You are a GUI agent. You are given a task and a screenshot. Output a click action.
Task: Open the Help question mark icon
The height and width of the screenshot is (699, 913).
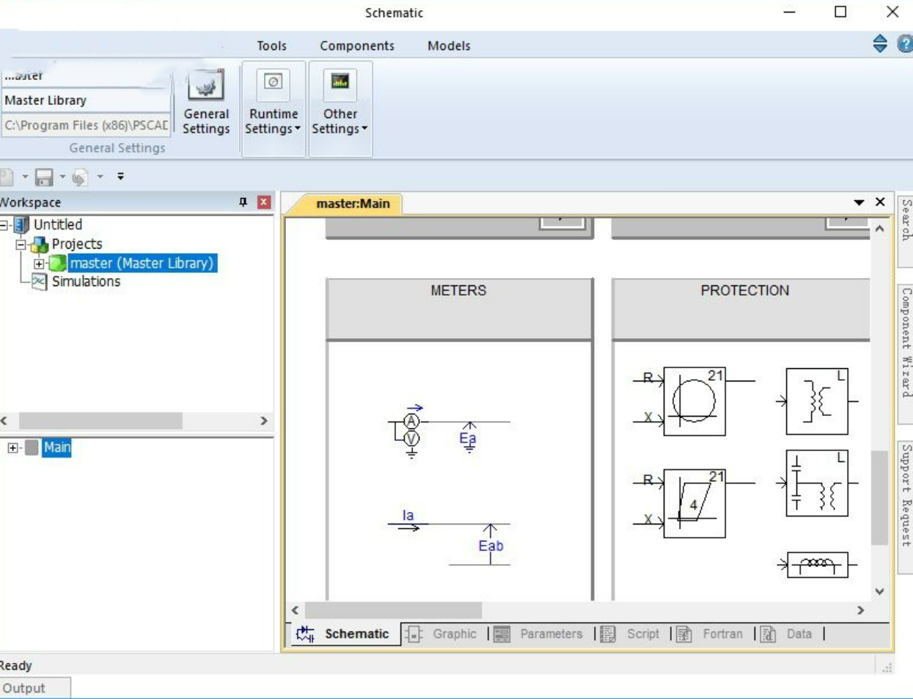pyautogui.click(x=905, y=44)
